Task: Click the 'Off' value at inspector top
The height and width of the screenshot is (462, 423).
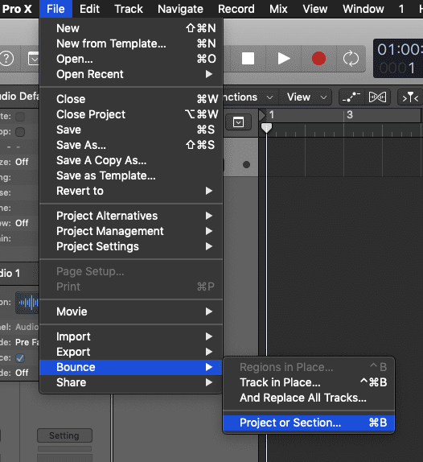Action: pyautogui.click(x=22, y=162)
